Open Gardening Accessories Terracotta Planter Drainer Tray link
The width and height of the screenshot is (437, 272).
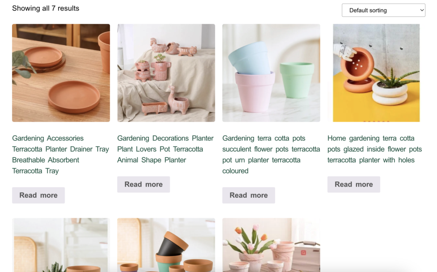tap(61, 155)
